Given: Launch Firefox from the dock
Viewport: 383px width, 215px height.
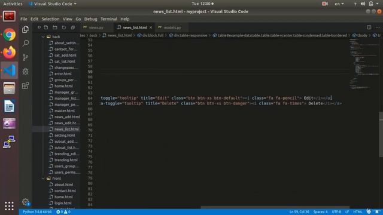Looking at the screenshot, I should click(10, 52).
